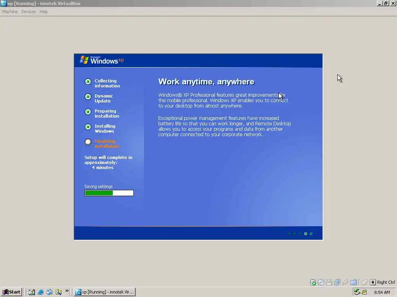Close the VirtualBox VM window
The width and height of the screenshot is (397, 297).
click(x=393, y=3)
